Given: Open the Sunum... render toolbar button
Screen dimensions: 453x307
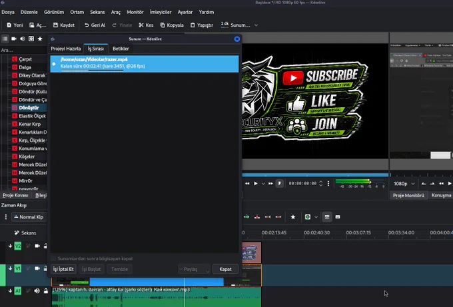Looking at the screenshot, I should click(236, 25).
